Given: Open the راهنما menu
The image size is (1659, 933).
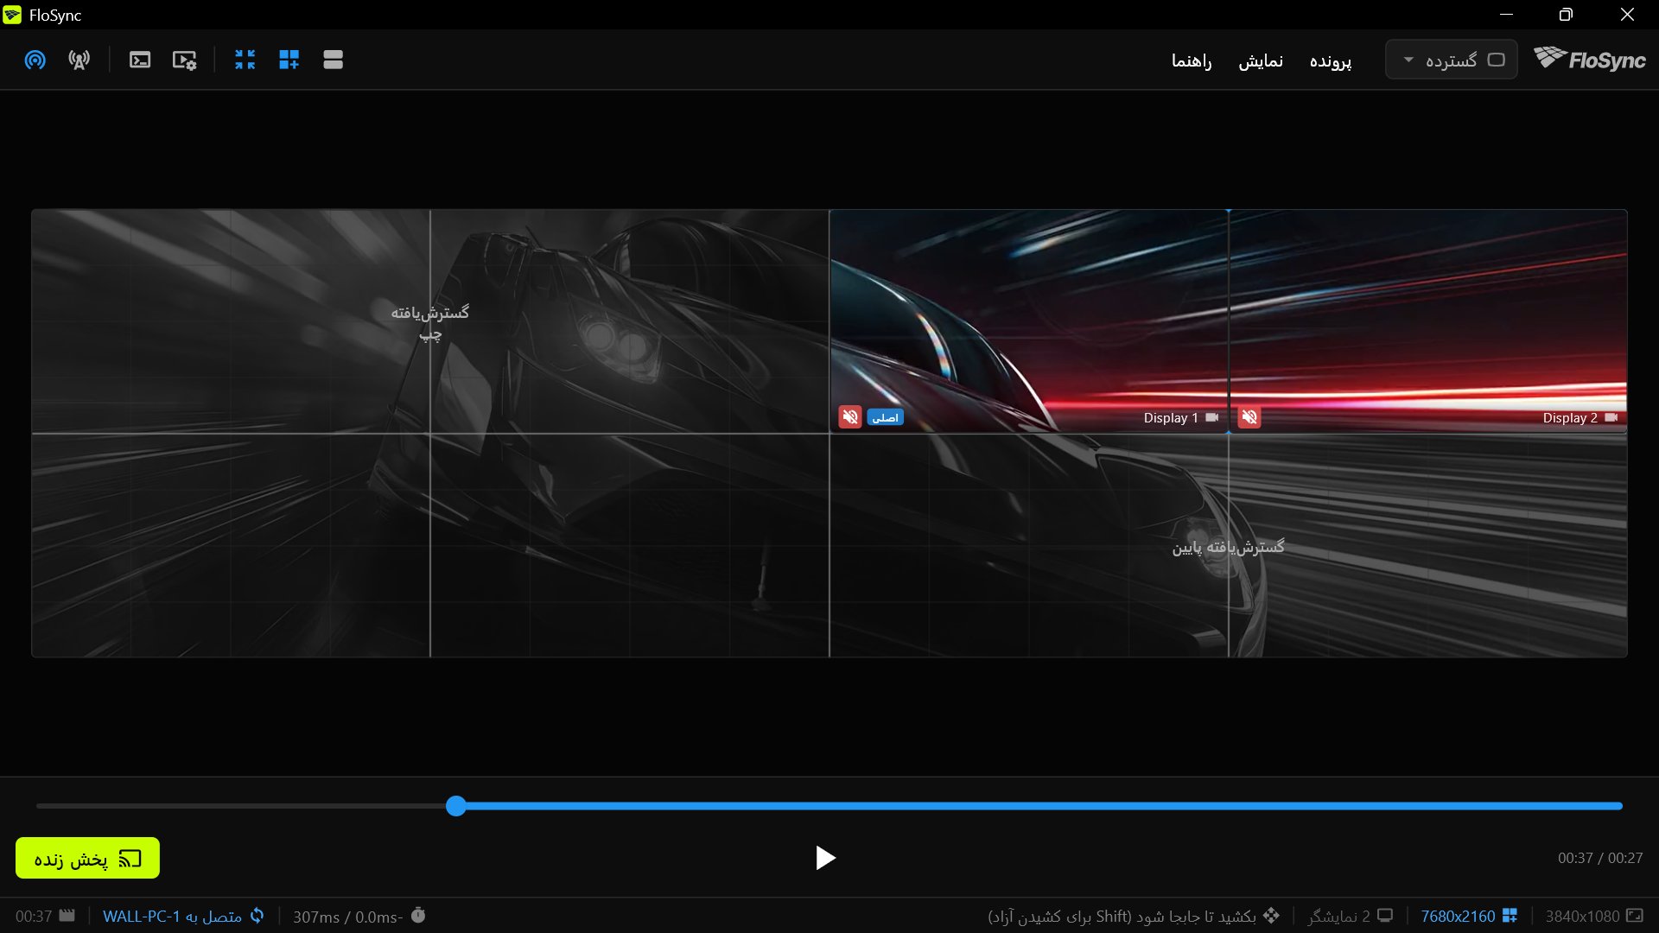Looking at the screenshot, I should click(1192, 60).
